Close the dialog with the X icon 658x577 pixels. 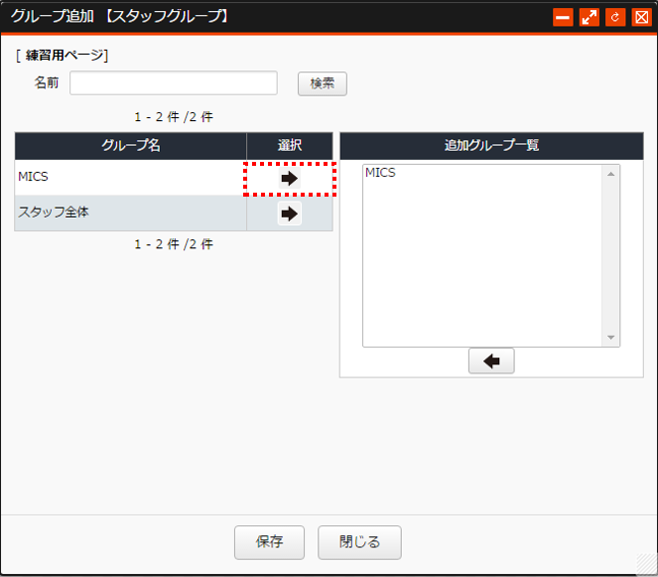click(642, 17)
